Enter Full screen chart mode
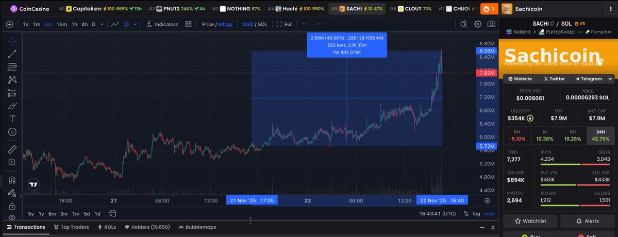Image resolution: width=618 pixels, height=237 pixels. coord(285,24)
